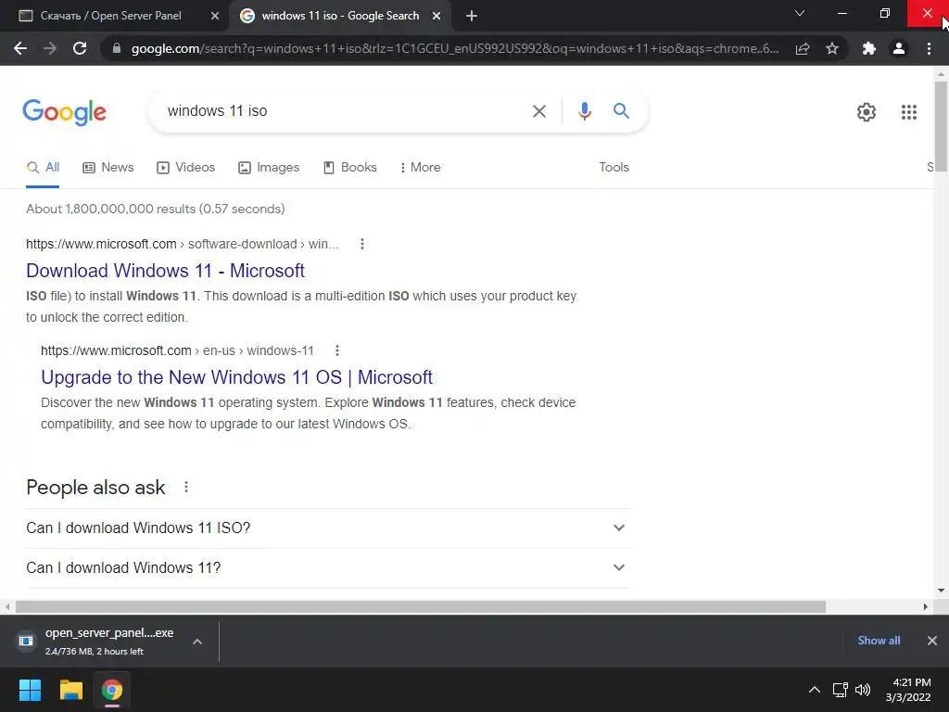Click the forward navigation arrow
Viewport: 949px width, 712px height.
[50, 48]
